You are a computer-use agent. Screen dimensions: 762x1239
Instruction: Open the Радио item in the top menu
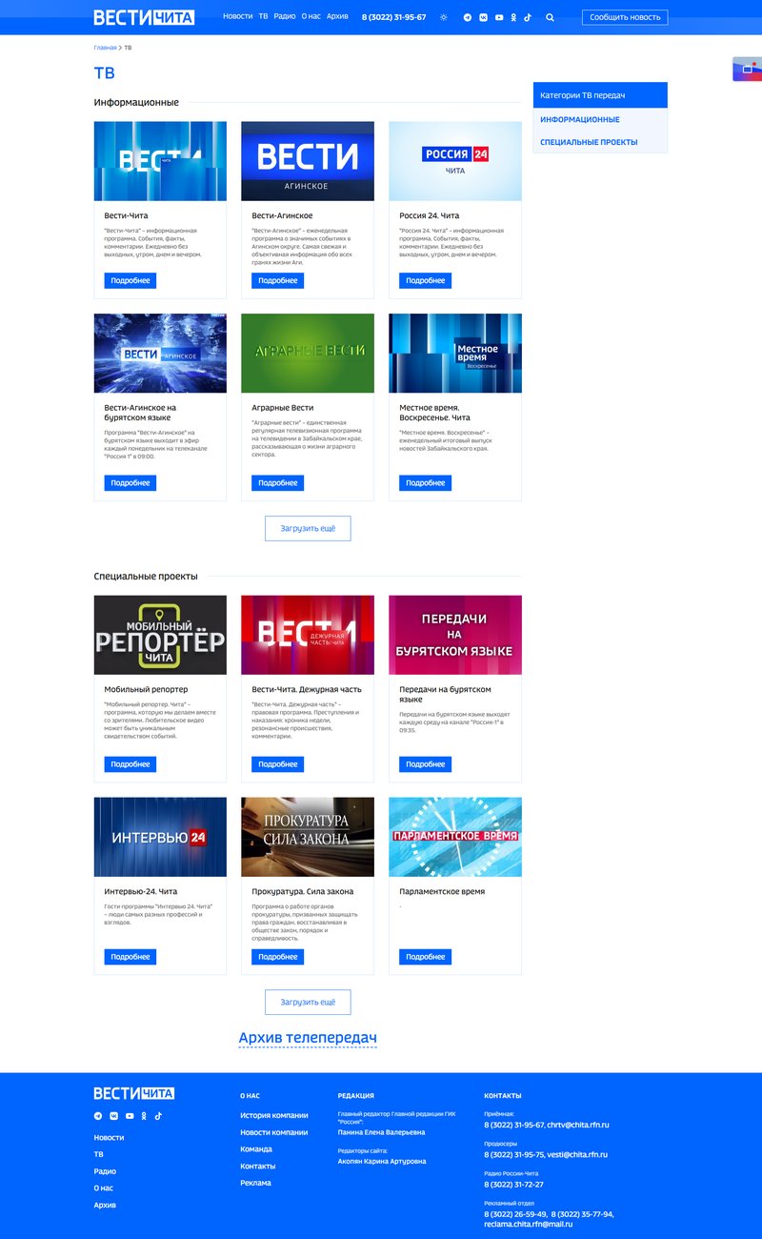284,17
